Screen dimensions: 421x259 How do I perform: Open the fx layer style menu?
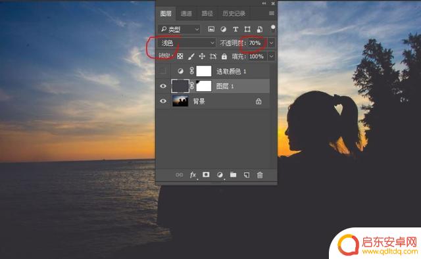(193, 175)
